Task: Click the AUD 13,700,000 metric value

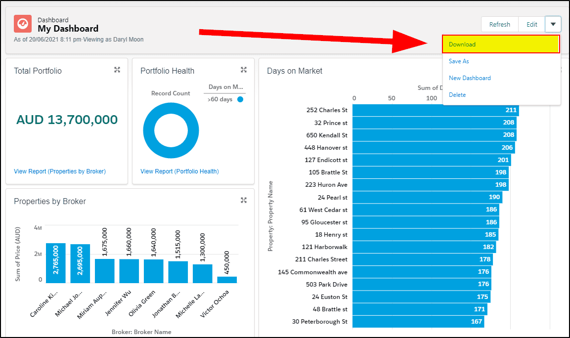Action: 67,120
